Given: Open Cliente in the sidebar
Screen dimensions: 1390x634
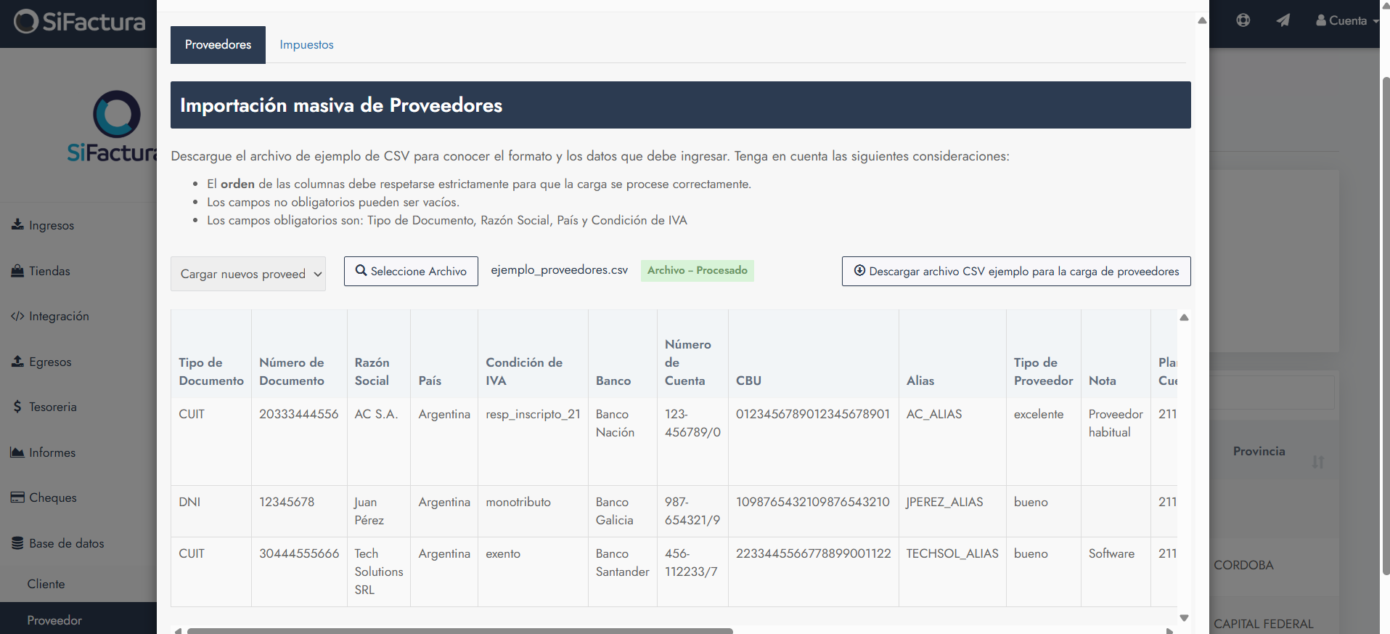Looking at the screenshot, I should point(46,584).
